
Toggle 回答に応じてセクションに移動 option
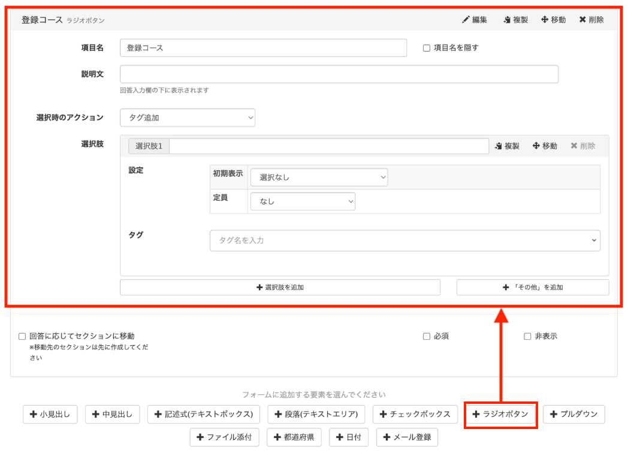click(17, 336)
